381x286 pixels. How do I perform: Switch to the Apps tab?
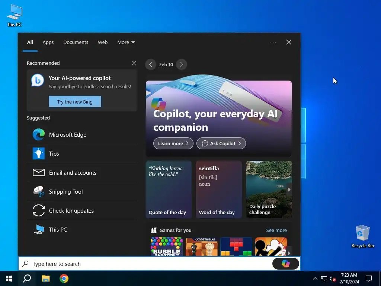tap(48, 42)
